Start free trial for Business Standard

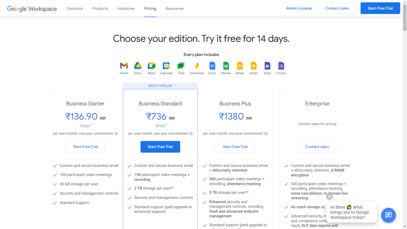160,147
